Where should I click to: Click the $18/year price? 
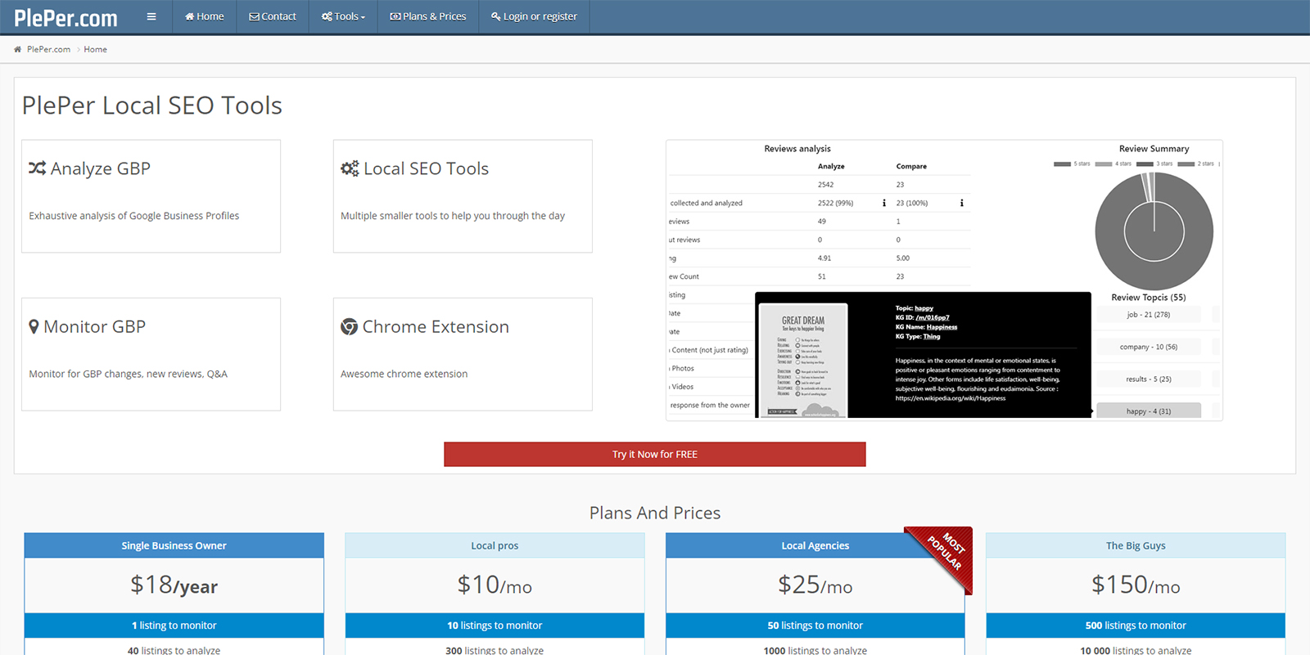[174, 585]
